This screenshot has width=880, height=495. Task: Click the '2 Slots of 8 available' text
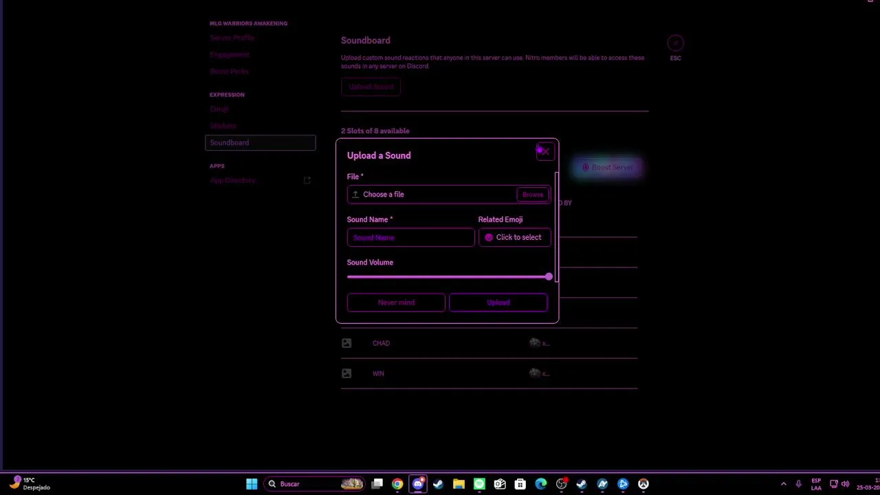375,131
